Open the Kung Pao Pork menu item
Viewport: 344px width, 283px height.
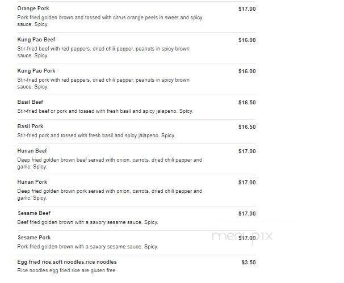click(x=36, y=71)
